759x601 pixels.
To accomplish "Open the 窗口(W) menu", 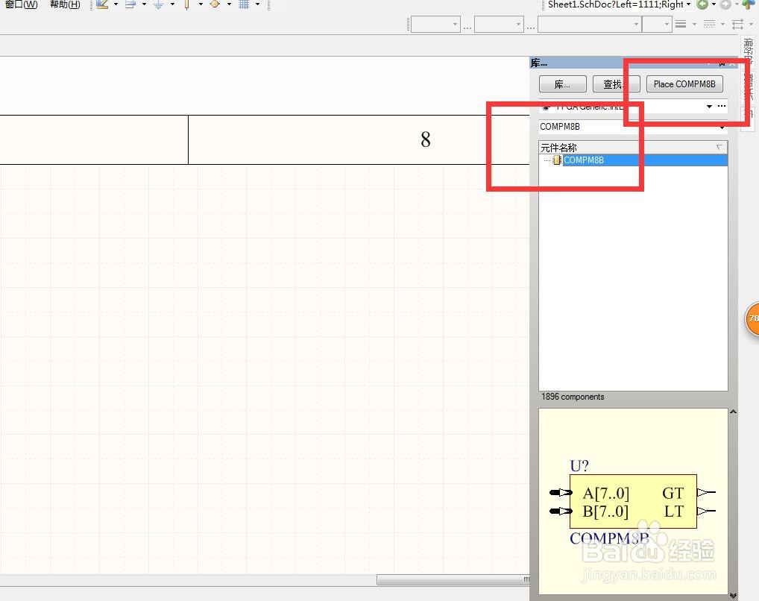I will [x=21, y=4].
